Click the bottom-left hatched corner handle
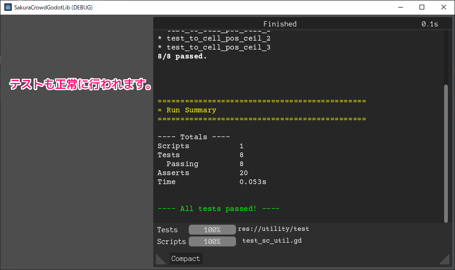This screenshot has width=455, height=270. 161,259
